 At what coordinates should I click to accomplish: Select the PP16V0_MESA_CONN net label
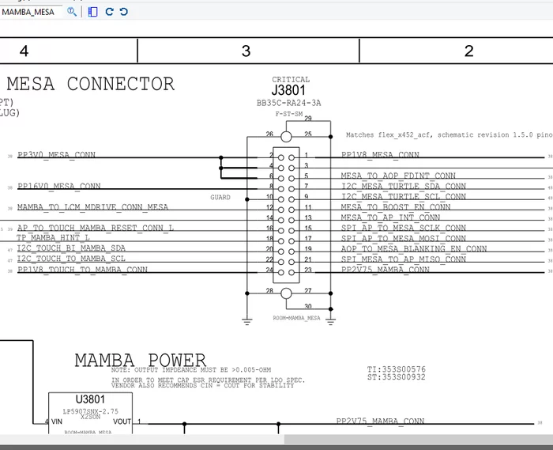(59, 186)
